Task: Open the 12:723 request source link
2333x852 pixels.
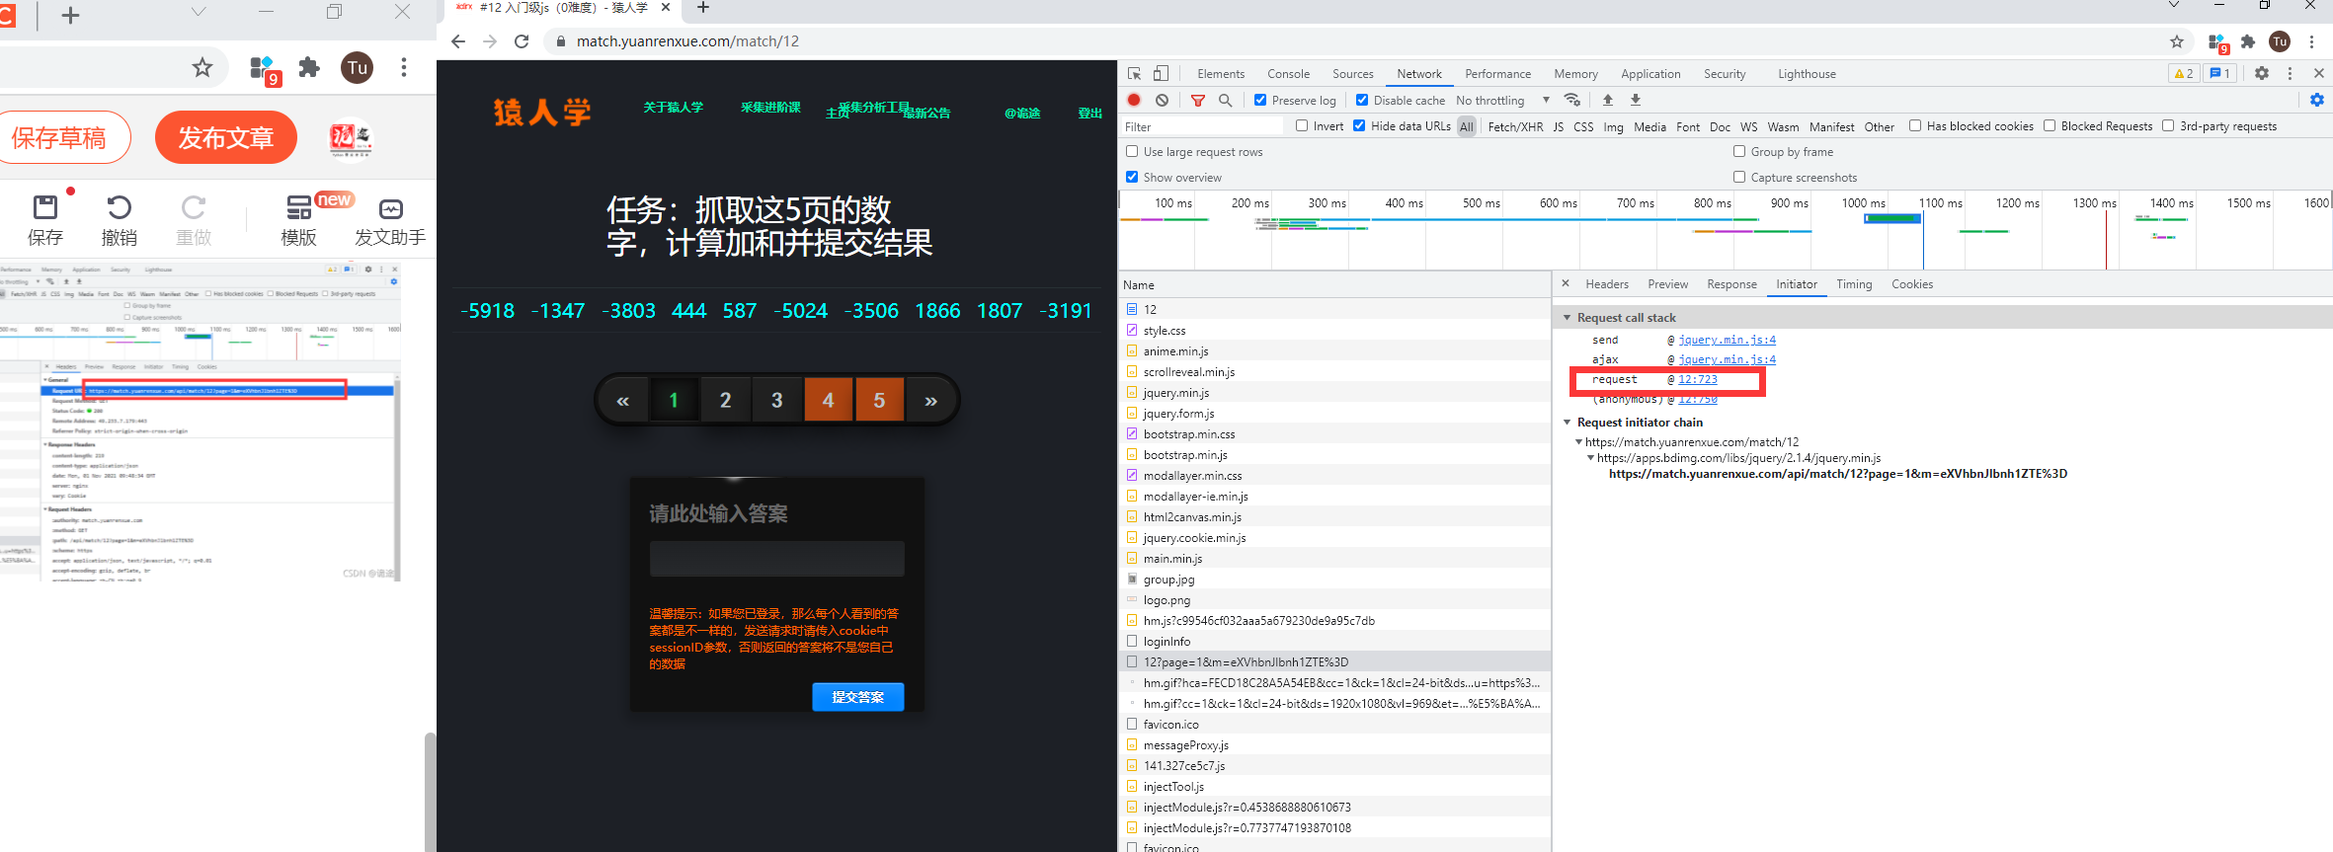Action: coord(1697,379)
